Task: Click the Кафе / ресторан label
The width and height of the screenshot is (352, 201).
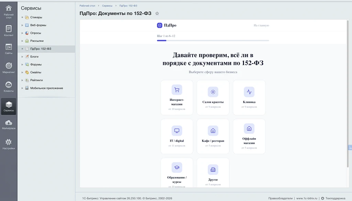Action: (213, 141)
